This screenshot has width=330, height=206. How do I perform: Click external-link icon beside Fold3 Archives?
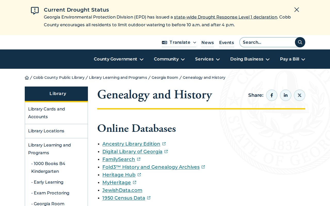pyautogui.click(x=203, y=167)
